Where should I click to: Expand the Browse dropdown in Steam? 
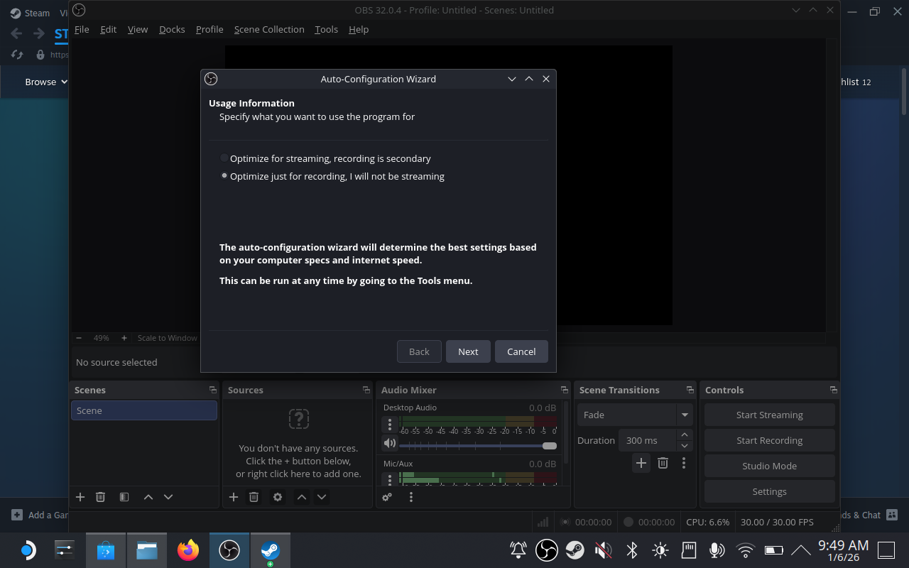45,82
